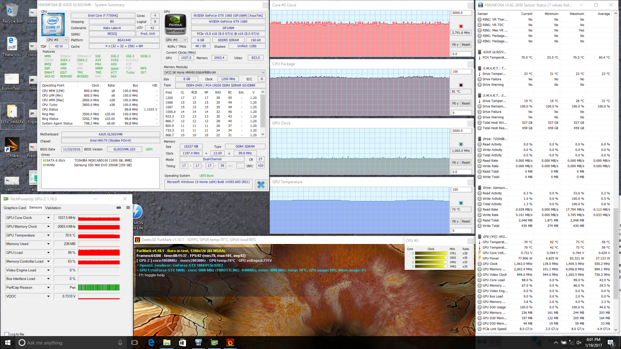The image size is (621, 349).
Task: Click the Cortana microphone icon
Action: (x=120, y=343)
